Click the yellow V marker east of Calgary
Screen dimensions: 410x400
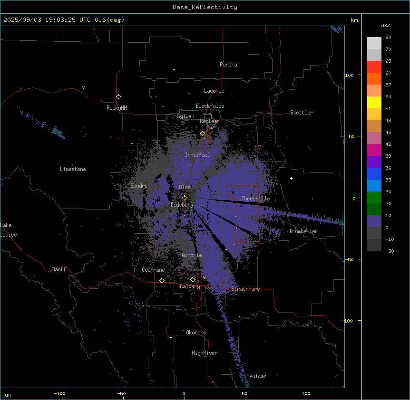click(x=204, y=277)
